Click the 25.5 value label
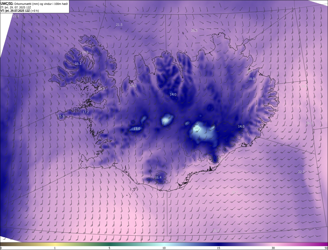Image resolution: width=328 pixels, height=250 pixels. coord(194,31)
